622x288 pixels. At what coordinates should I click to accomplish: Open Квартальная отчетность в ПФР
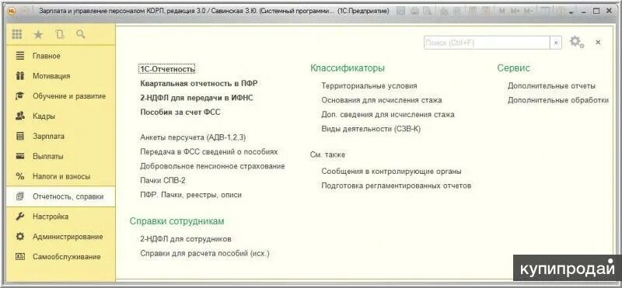(x=199, y=84)
